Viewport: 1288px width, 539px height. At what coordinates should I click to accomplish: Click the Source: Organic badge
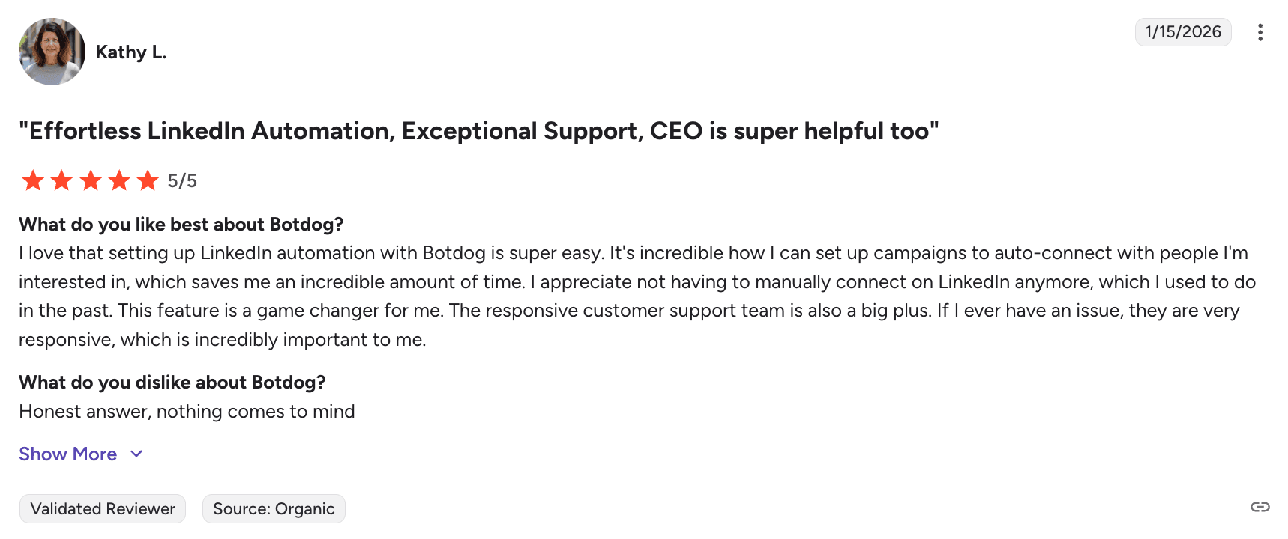pyautogui.click(x=274, y=509)
